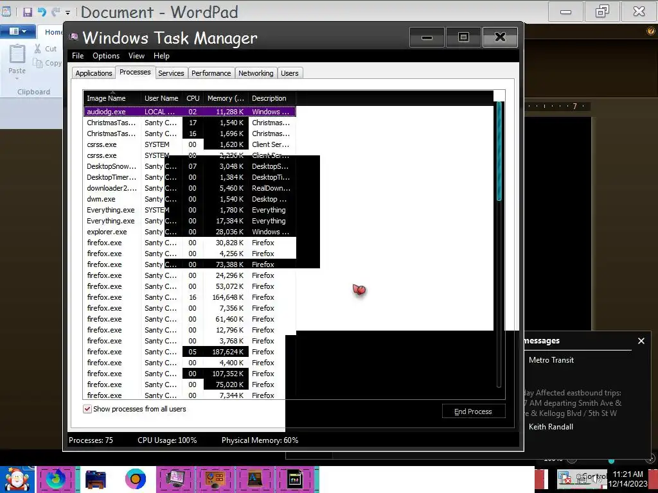Image resolution: width=658 pixels, height=493 pixels.
Task: Select the DesktopTimer... process row
Action: [190, 177]
